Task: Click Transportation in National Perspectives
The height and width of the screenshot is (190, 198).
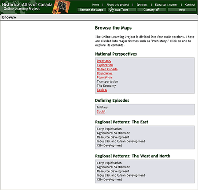Action: (107, 82)
